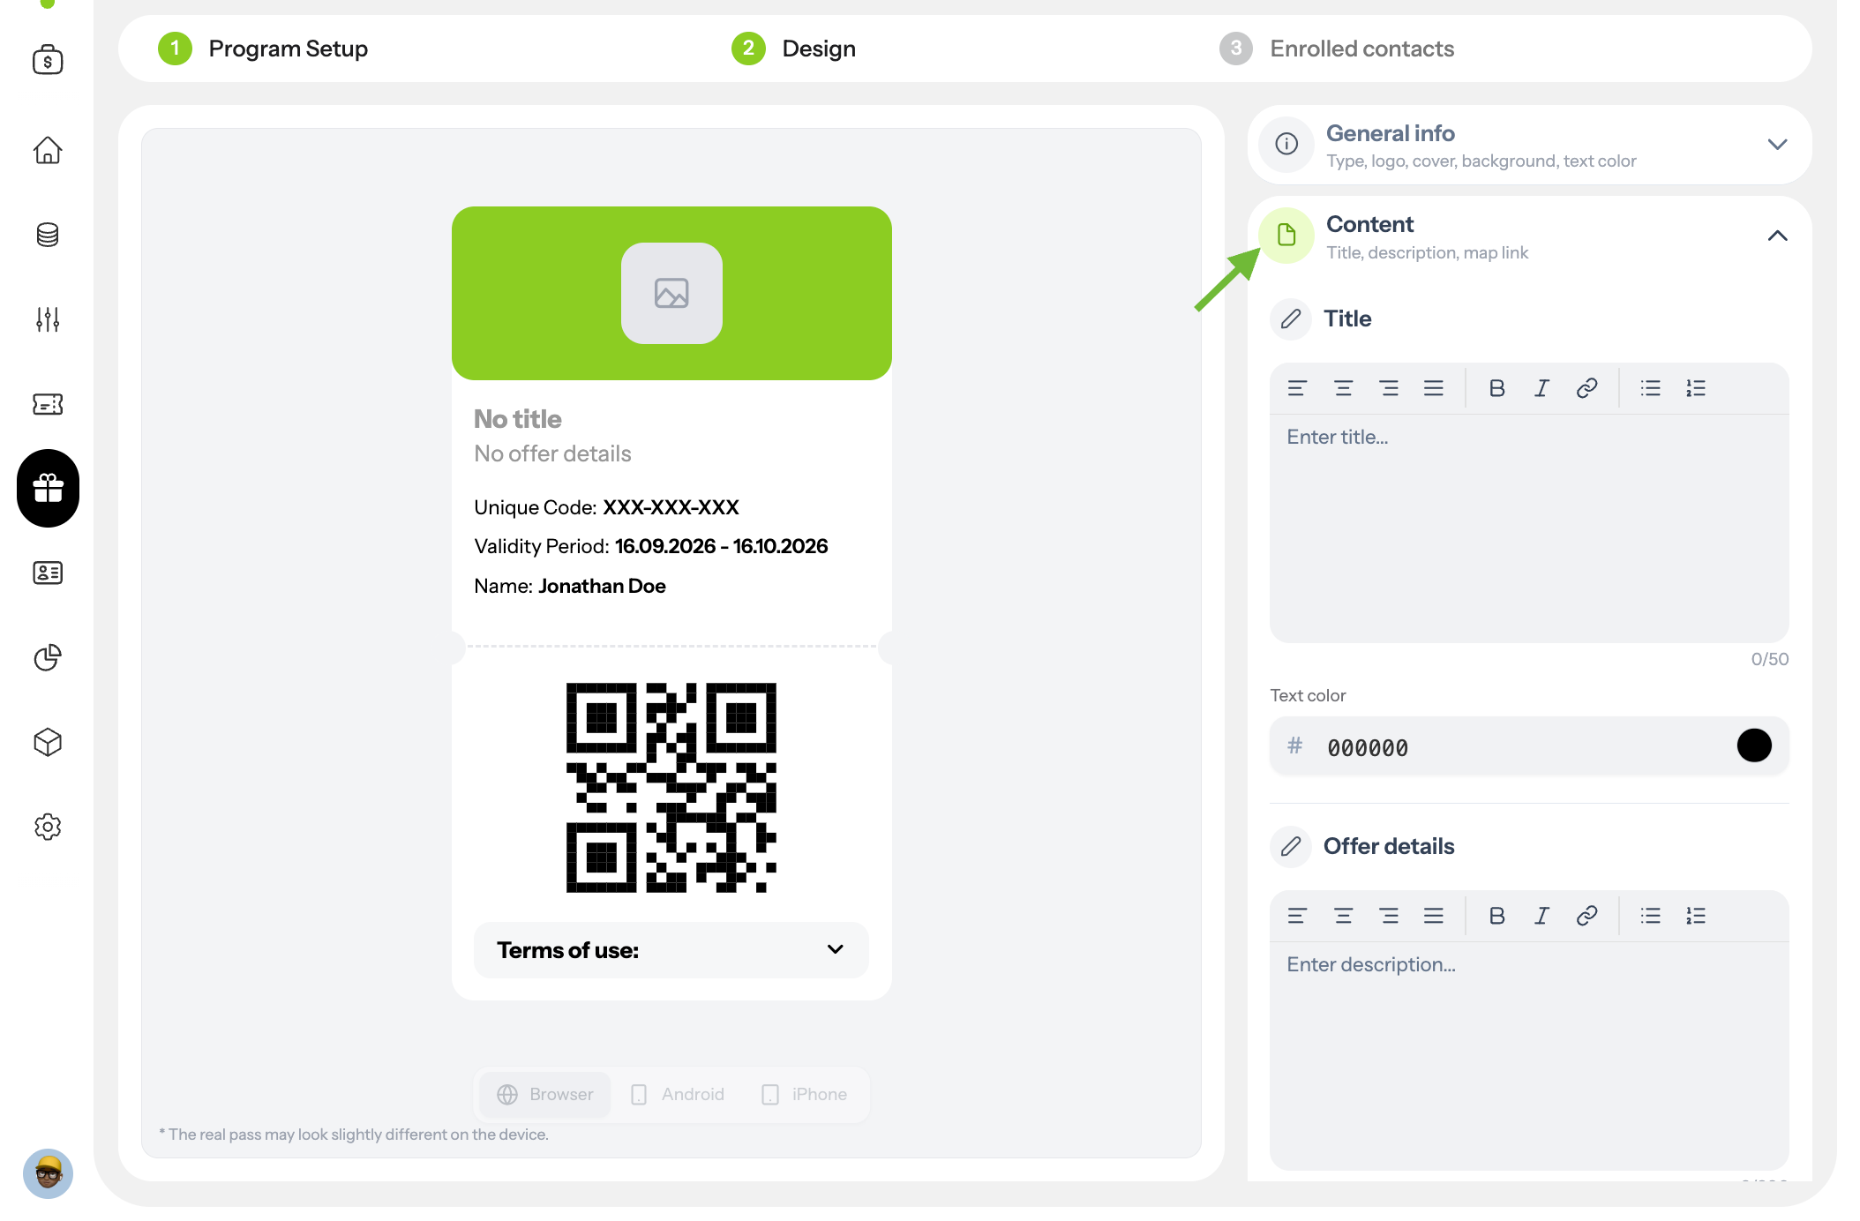Go to Program Setup step
This screenshot has width=1860, height=1221.
(x=263, y=49)
